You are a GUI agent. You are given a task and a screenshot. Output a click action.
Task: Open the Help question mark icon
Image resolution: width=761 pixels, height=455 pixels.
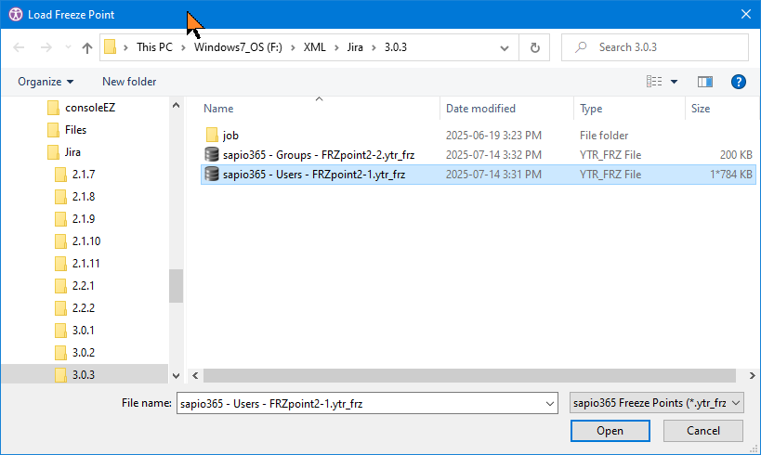(739, 82)
